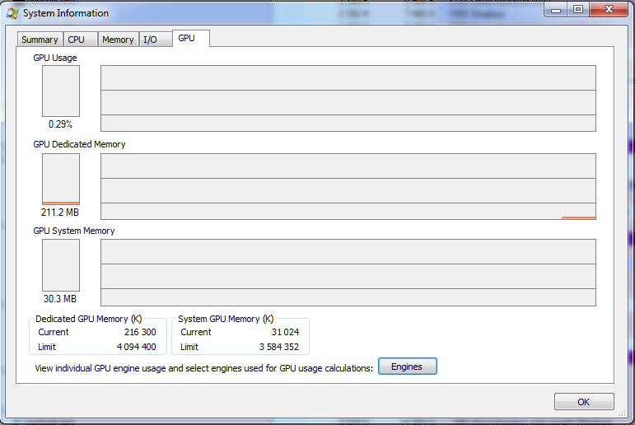Click the System Information title bar icon

[x=12, y=13]
